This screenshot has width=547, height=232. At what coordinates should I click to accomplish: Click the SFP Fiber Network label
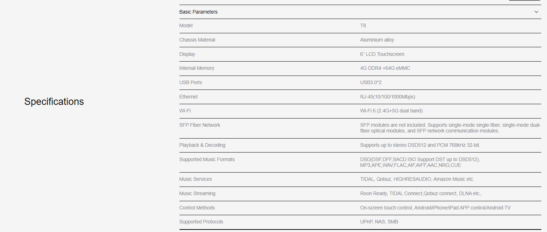point(200,125)
